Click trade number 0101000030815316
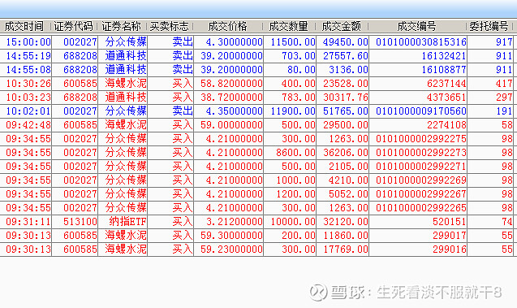This screenshot has width=517, height=308. (421, 42)
